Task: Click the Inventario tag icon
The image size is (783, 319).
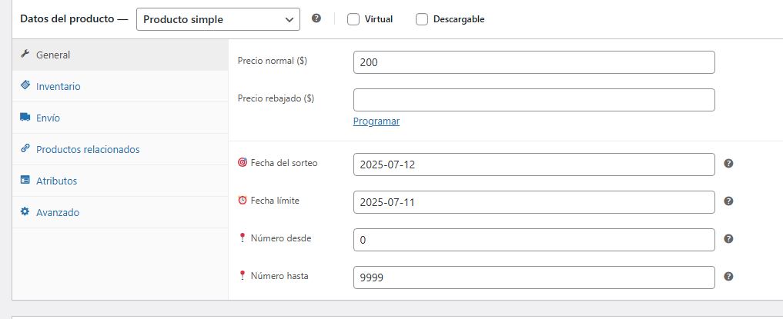Action: [25, 86]
